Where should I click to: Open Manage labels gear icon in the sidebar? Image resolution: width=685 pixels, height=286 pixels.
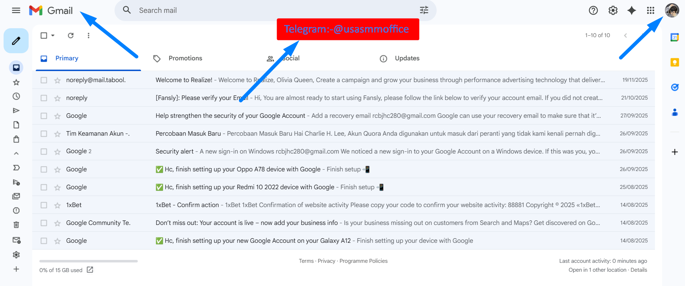pyautogui.click(x=16, y=255)
